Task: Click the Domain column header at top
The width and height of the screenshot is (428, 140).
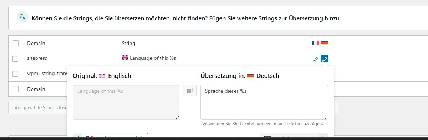Action: point(36,43)
